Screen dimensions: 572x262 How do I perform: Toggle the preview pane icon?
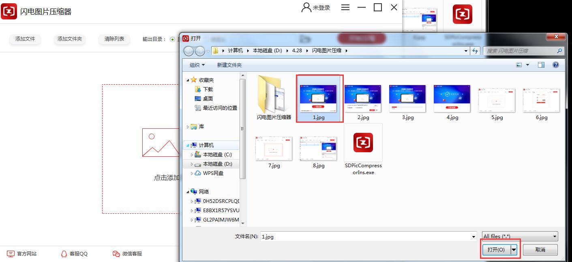(x=541, y=65)
